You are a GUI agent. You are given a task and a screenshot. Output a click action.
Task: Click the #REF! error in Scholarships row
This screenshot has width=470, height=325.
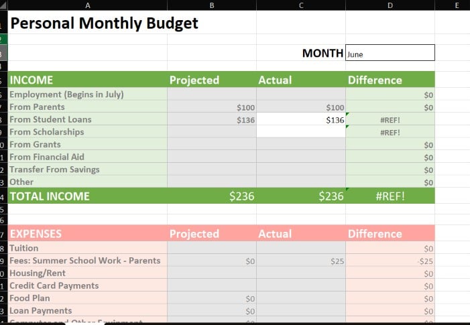coord(390,132)
